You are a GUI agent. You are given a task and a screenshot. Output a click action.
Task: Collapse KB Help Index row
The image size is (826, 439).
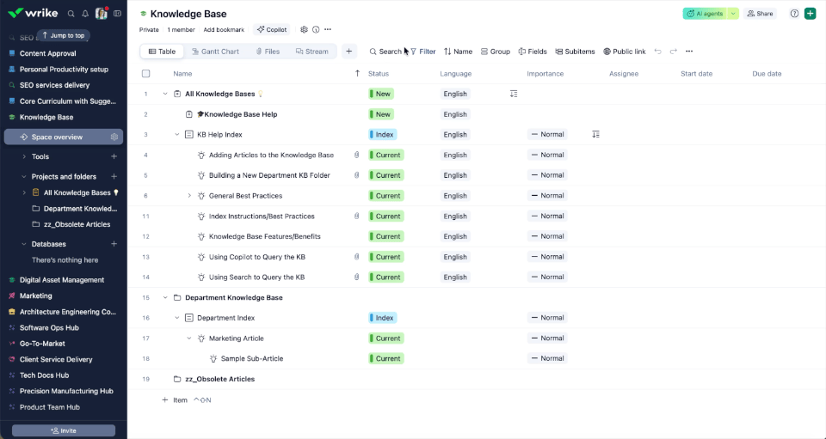pos(177,135)
